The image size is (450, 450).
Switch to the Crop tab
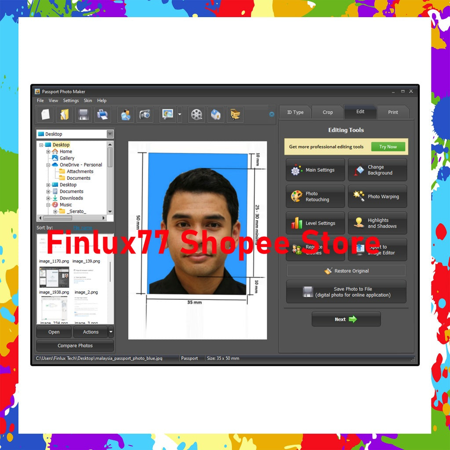pos(327,112)
